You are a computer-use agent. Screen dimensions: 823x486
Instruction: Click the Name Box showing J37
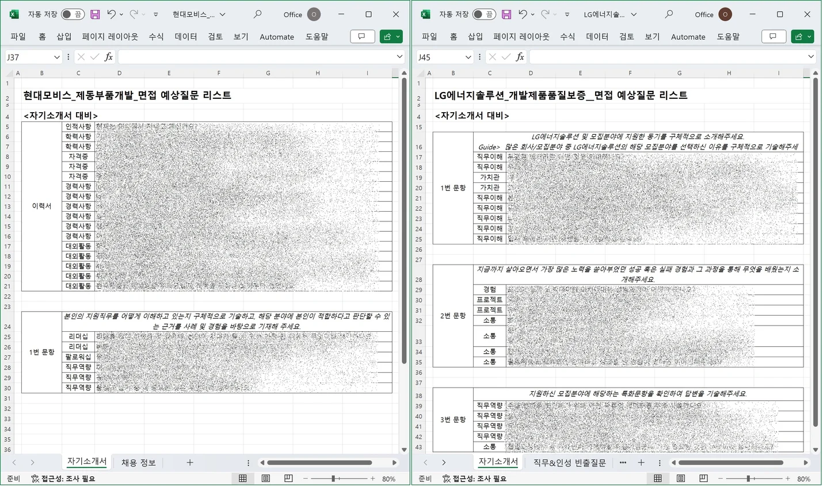tap(28, 57)
